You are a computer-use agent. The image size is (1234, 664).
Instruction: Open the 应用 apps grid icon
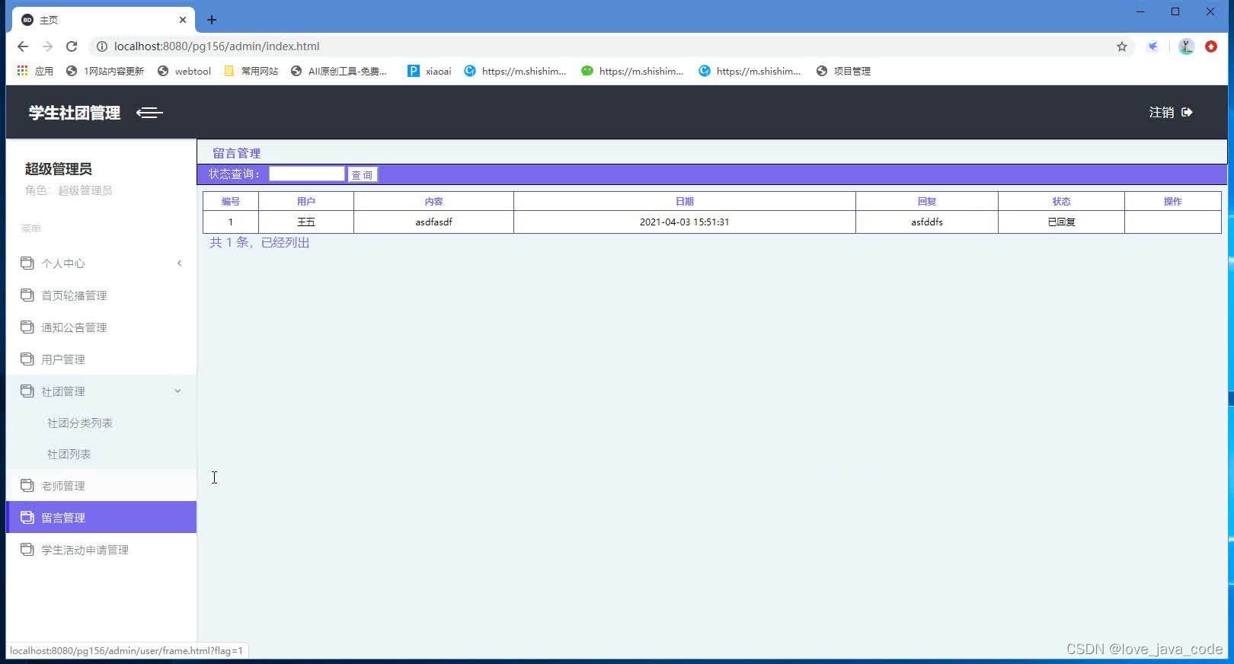pos(22,70)
